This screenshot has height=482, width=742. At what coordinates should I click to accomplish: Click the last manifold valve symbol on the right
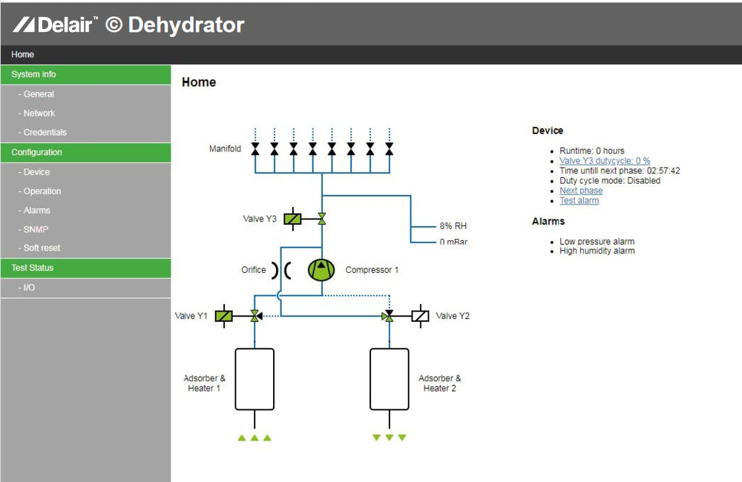click(389, 149)
